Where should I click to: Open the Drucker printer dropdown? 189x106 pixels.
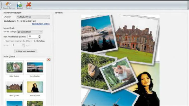(33, 17)
